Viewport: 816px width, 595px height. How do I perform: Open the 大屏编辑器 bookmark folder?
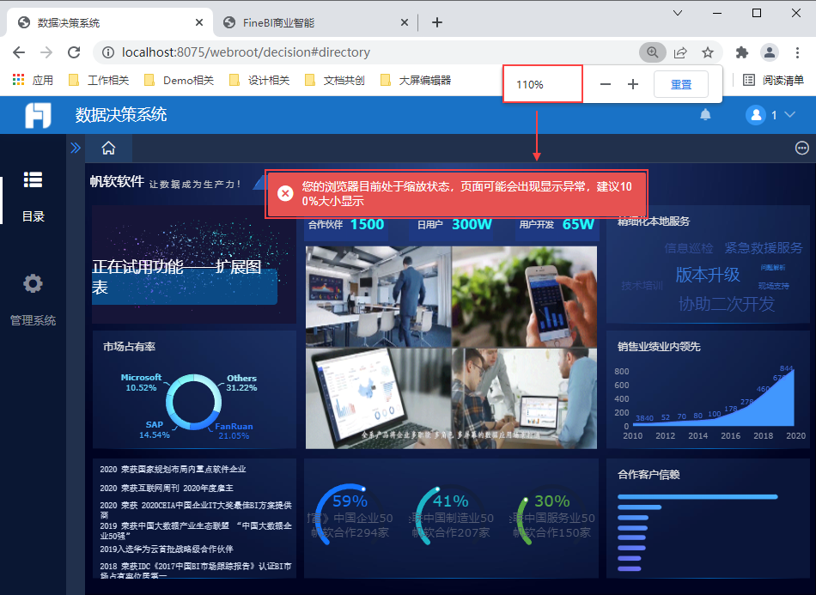click(416, 80)
